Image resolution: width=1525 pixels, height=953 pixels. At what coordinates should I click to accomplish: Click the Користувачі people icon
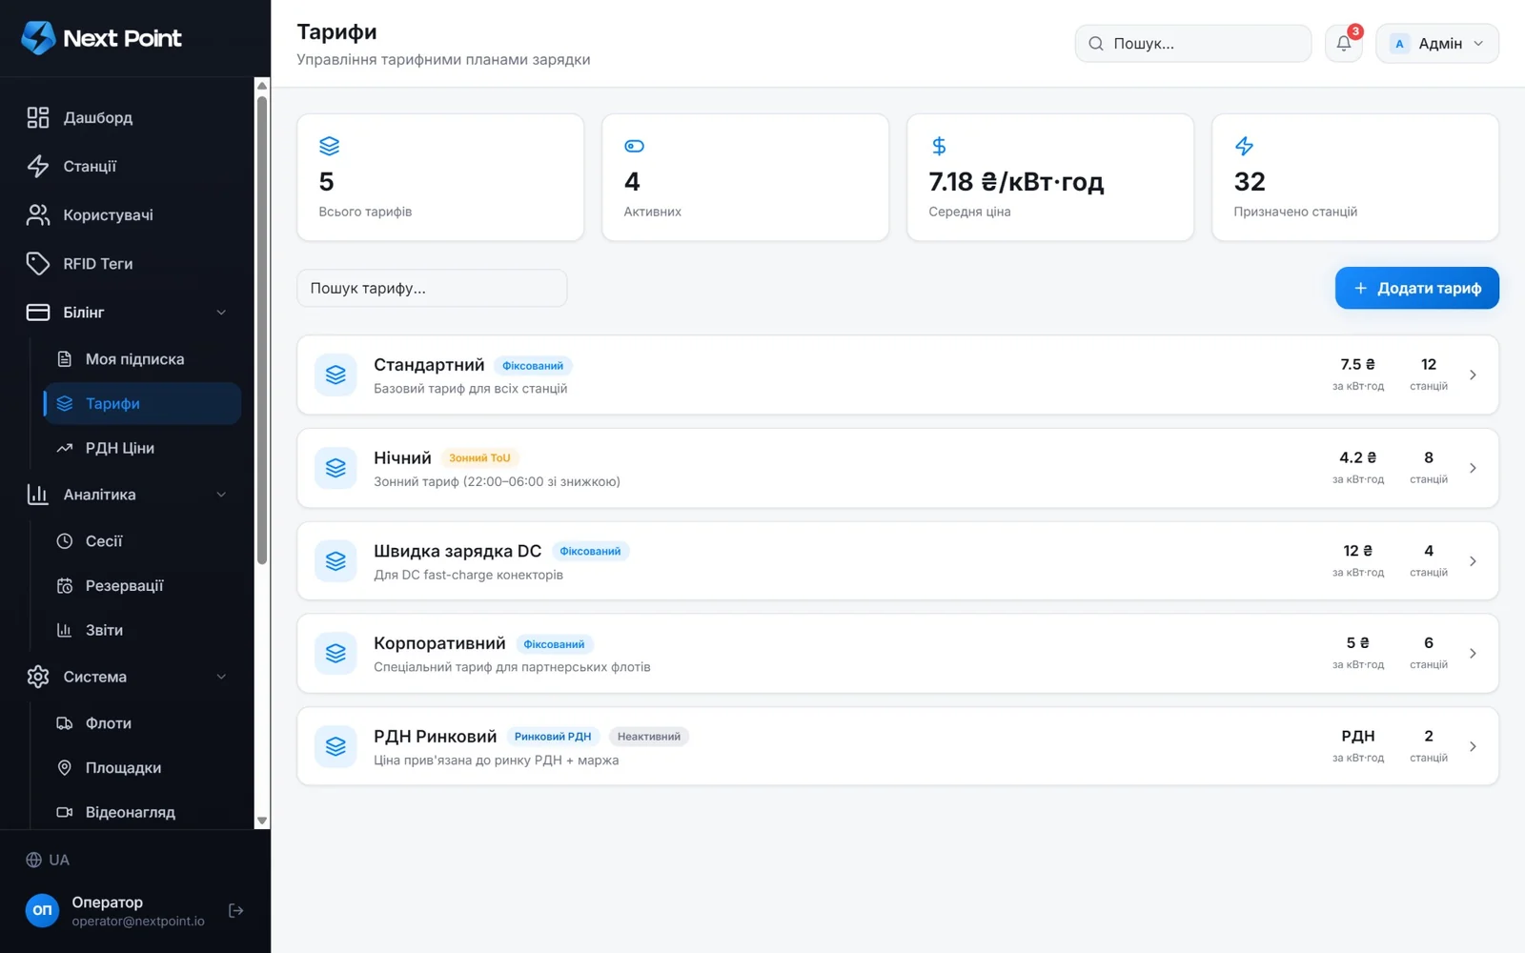coord(38,214)
